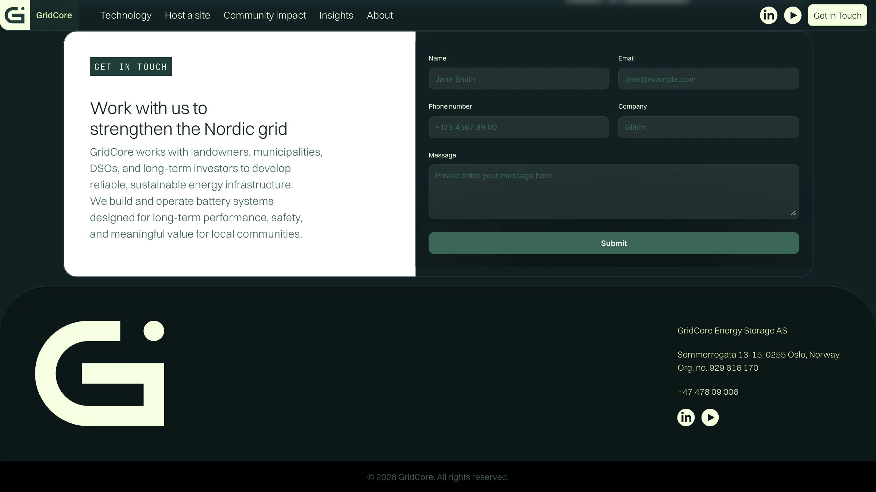Open YouTube play icon in the top navigation
The width and height of the screenshot is (876, 492).
coord(792,15)
